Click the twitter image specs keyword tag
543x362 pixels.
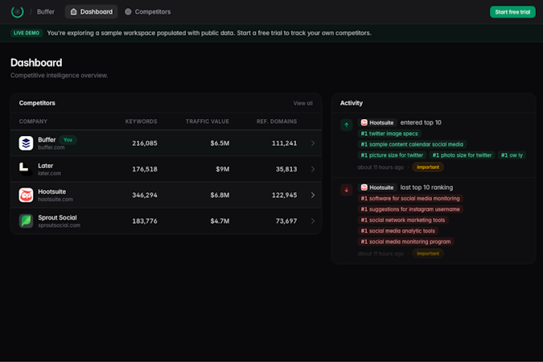389,134
